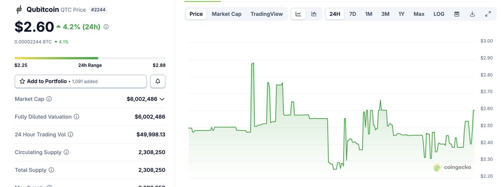Open the Circulating Supply info icon

[x=66, y=152]
